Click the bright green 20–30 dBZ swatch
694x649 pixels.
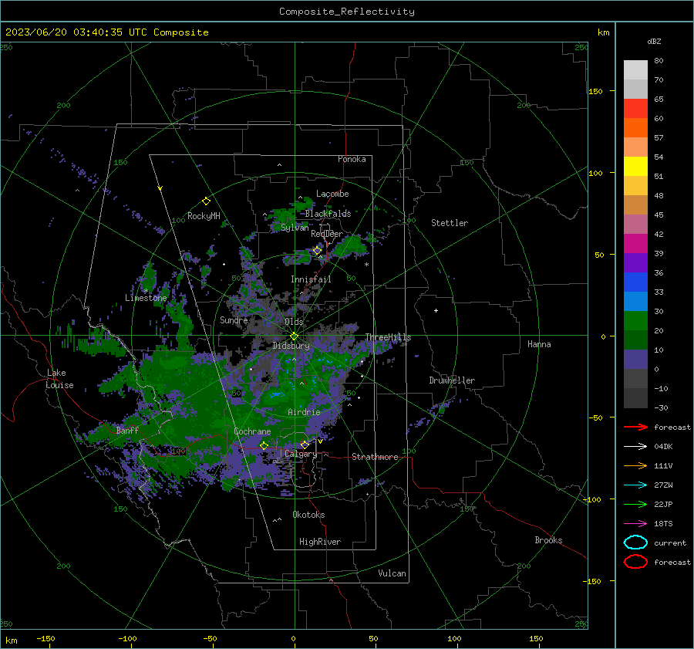[x=635, y=321]
